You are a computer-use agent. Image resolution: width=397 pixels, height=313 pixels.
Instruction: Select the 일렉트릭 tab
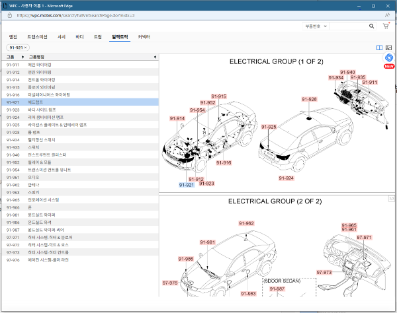(120, 37)
